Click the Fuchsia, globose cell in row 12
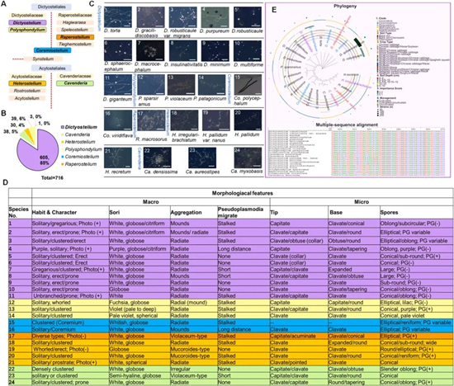This screenshot has height=386, width=454. point(140,303)
